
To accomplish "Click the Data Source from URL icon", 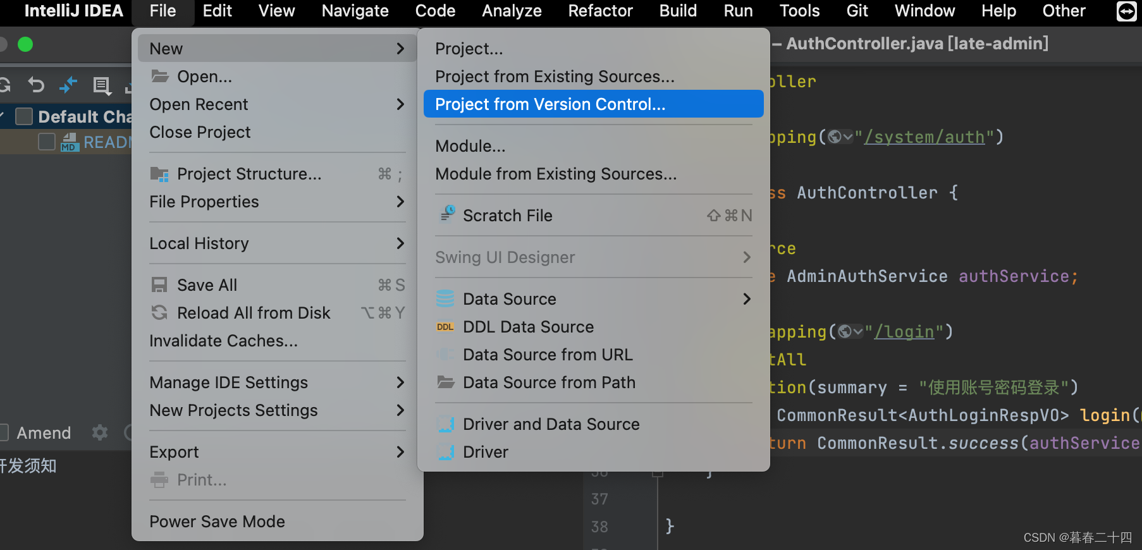I will [445, 354].
